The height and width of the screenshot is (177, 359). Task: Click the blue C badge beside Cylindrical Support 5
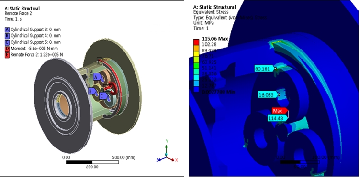[7, 42]
